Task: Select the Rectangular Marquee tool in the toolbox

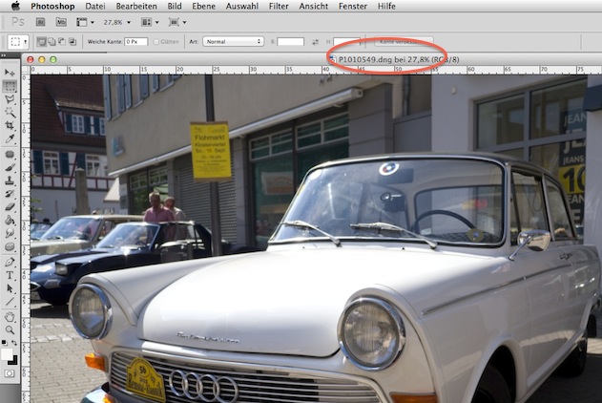Action: (x=10, y=85)
